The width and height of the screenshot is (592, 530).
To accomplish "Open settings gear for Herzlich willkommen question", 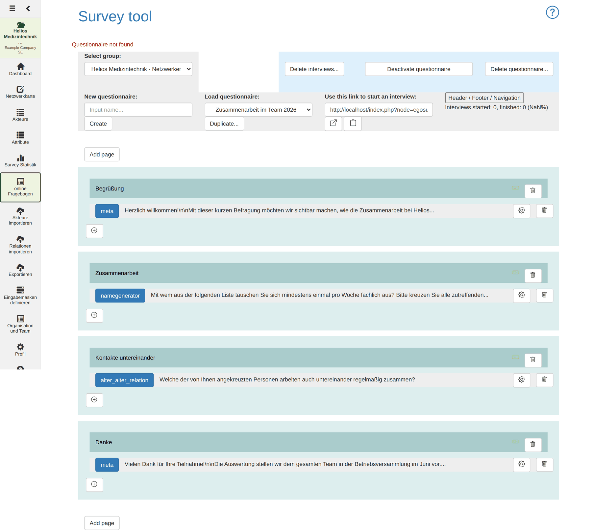I will pos(522,210).
